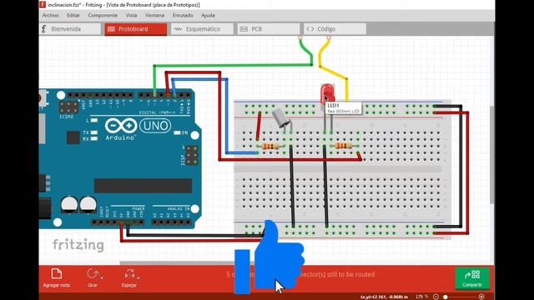Click the Fritzing app icon in title bar

43,5
